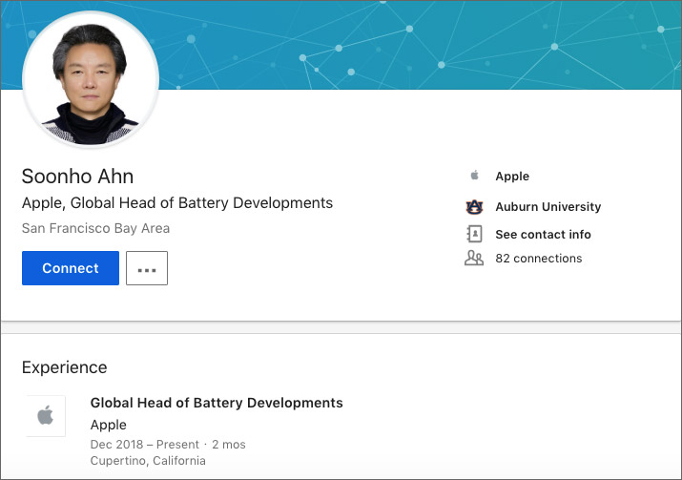Click the Connect button
Viewport: 682px width, 480px height.
(x=71, y=268)
